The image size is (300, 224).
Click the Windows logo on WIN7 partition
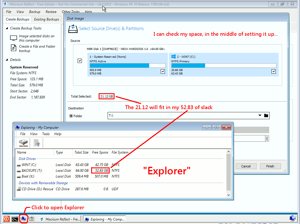tap(173, 57)
